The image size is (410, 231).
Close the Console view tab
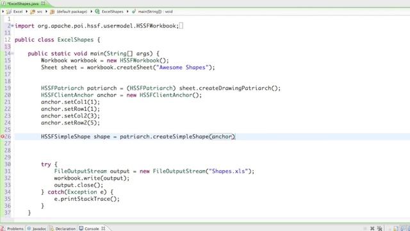[103, 228]
